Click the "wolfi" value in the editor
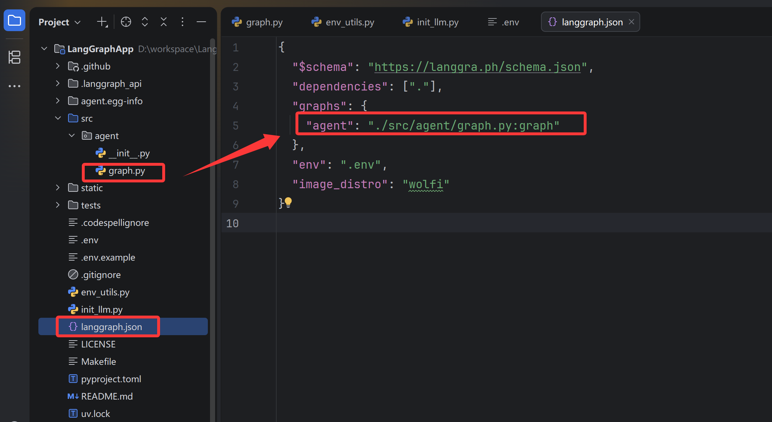The width and height of the screenshot is (772, 422). [x=426, y=184]
